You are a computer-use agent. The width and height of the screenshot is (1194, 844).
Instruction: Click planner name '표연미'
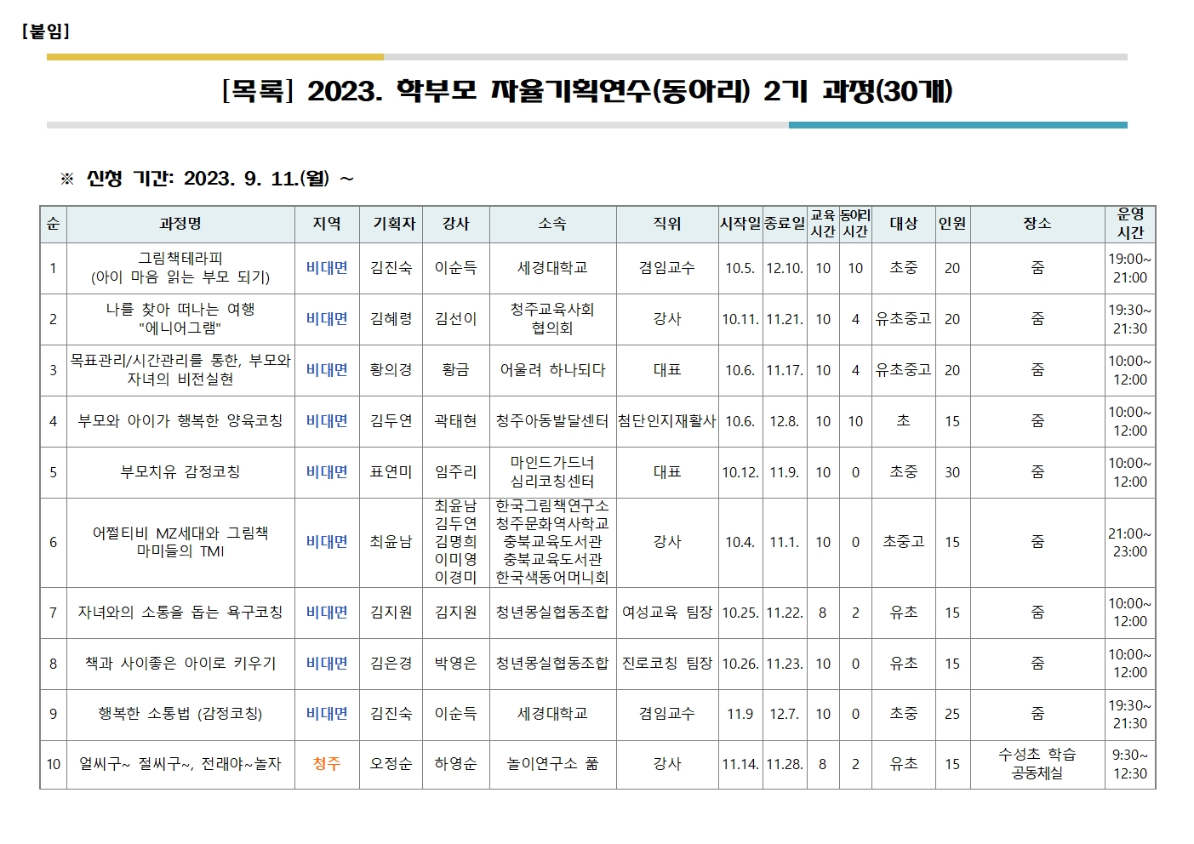click(391, 472)
